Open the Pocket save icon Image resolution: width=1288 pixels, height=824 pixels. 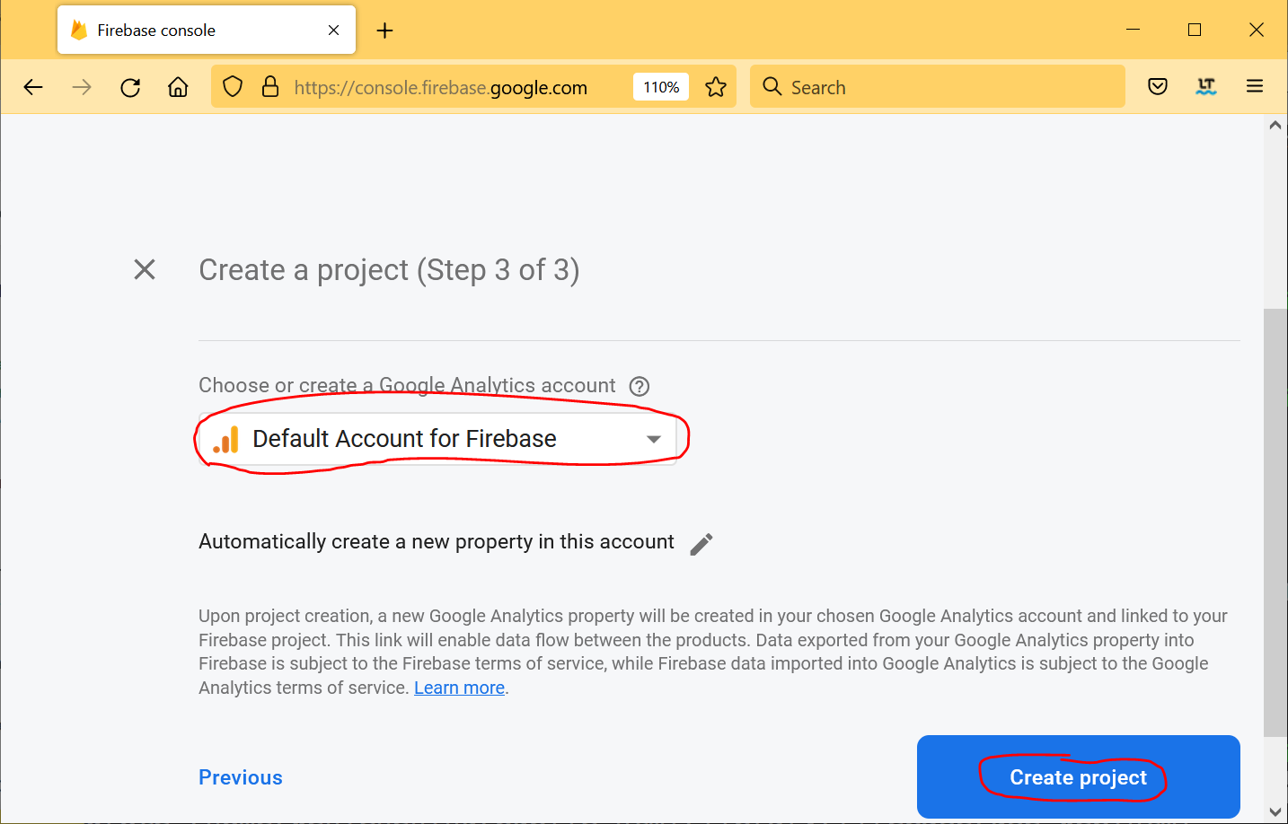click(x=1158, y=87)
